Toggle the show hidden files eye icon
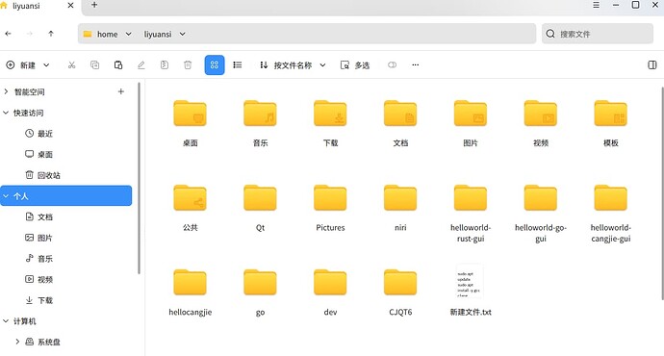Viewport: 664px width, 356px height. pos(392,64)
